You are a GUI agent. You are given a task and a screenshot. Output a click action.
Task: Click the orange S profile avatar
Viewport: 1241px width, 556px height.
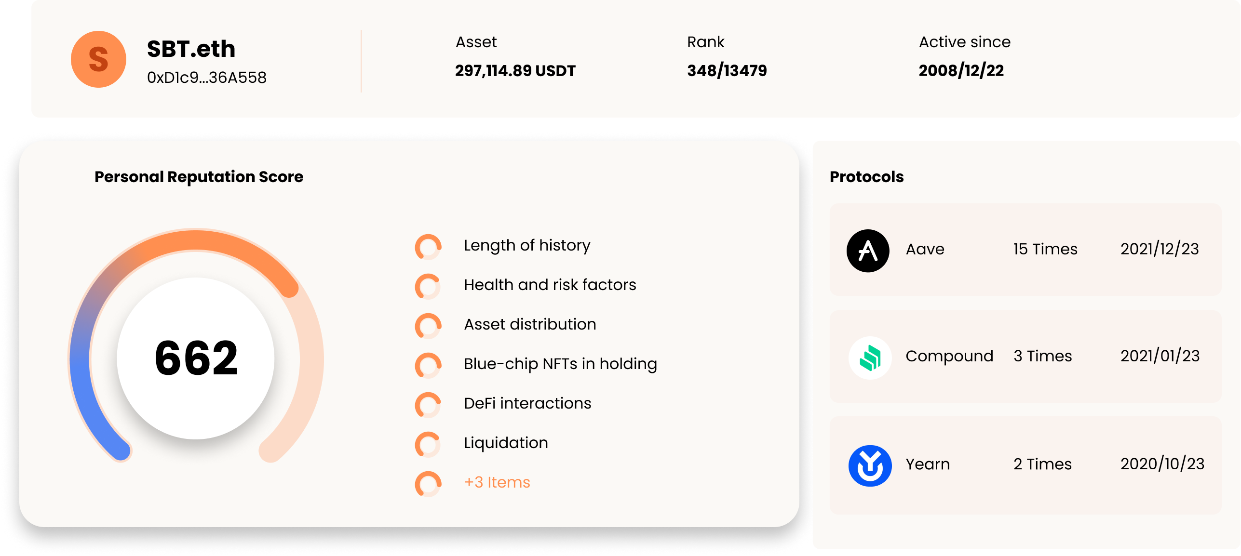point(98,59)
